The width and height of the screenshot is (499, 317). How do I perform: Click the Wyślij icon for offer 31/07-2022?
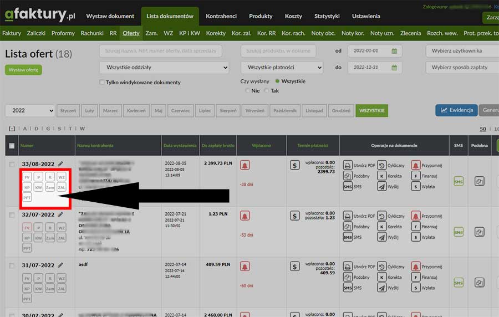(382, 288)
